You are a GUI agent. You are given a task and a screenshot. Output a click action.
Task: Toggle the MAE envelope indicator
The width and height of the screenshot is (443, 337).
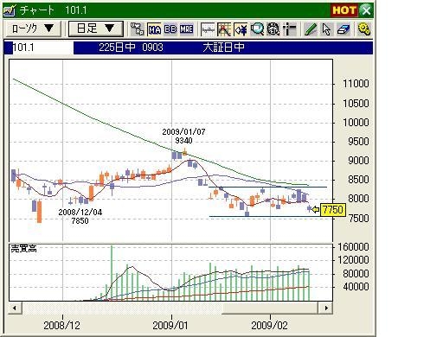click(187, 29)
